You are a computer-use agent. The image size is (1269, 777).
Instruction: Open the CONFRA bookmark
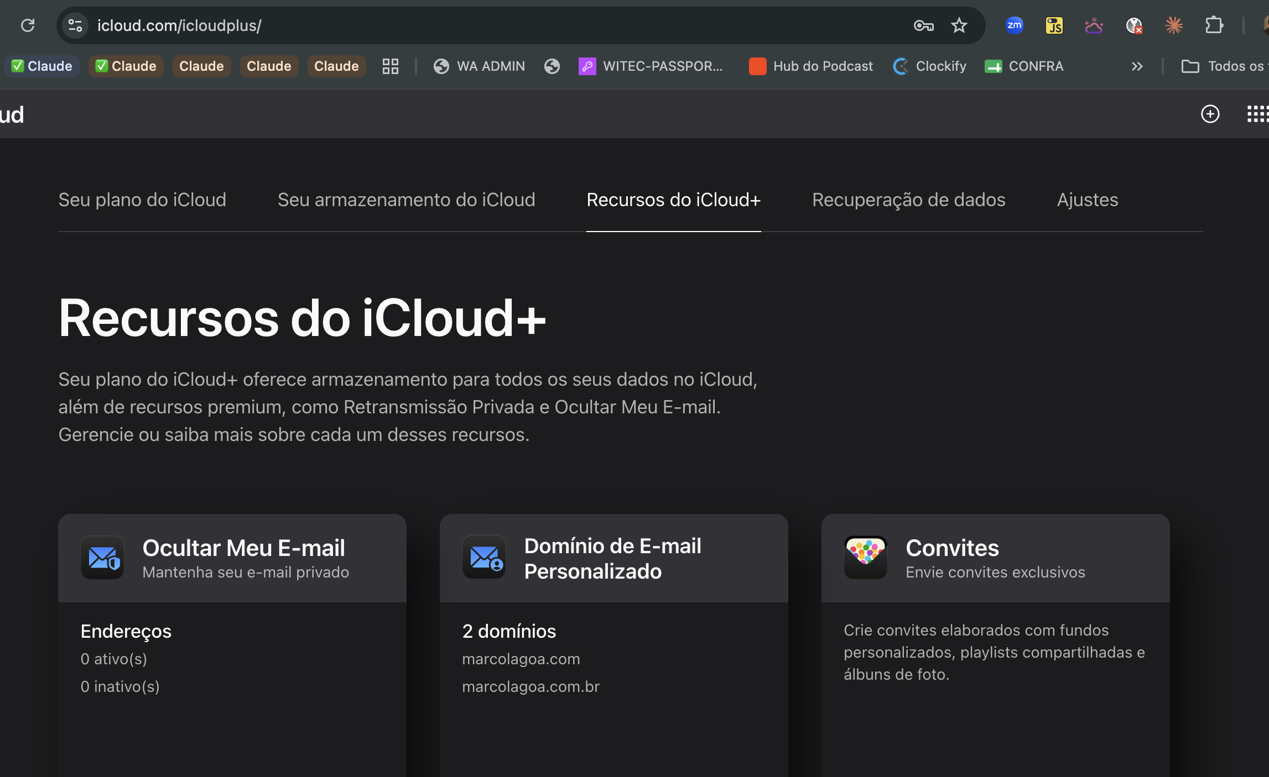coord(1024,66)
